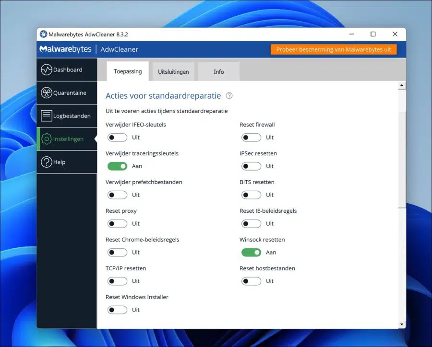Maximize the AdwCleaner window
Image resolution: width=432 pixels, height=347 pixels.
tap(373, 34)
